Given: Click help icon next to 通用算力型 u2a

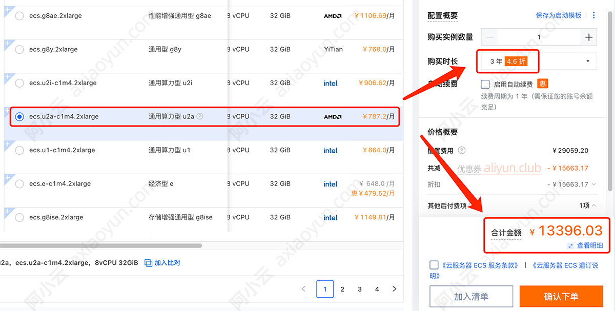Looking at the screenshot, I should point(200,117).
